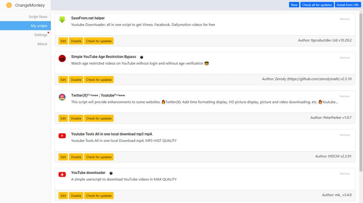Select My scripts in sidebar
This screenshot has width=363, height=203.
[x=25, y=26]
